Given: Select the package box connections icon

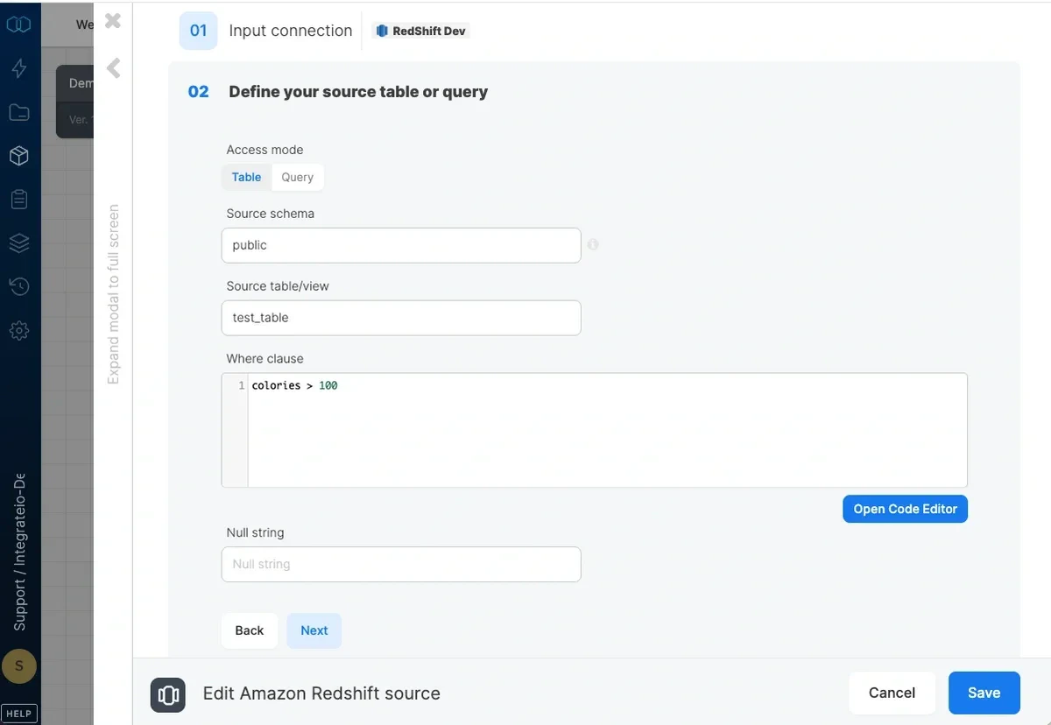Looking at the screenshot, I should pyautogui.click(x=19, y=156).
